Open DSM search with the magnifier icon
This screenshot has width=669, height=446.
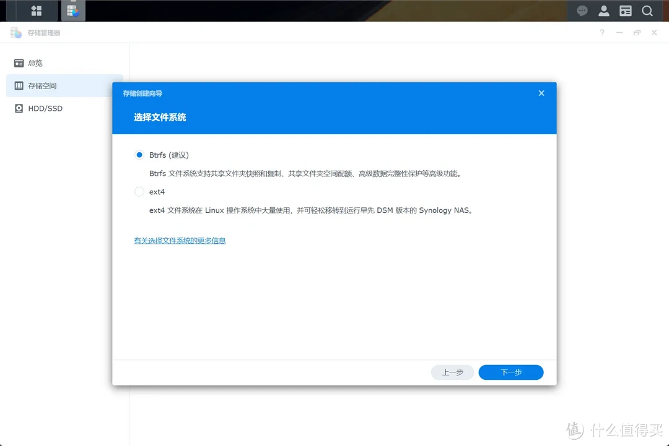(647, 11)
